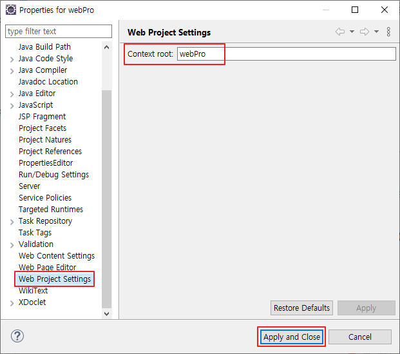Open PropertiesEditor page
This screenshot has width=400, height=354.
pos(46,163)
